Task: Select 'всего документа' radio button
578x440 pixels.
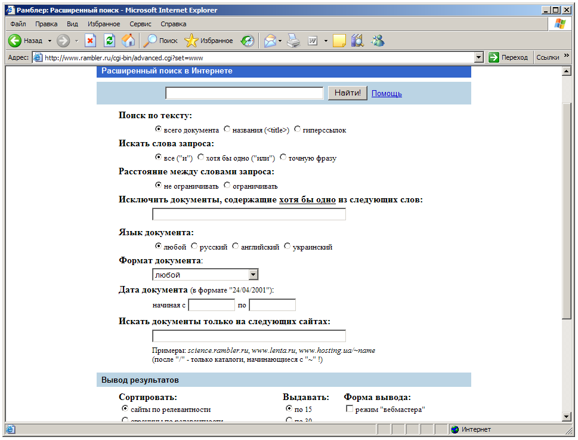Action: pyautogui.click(x=158, y=129)
